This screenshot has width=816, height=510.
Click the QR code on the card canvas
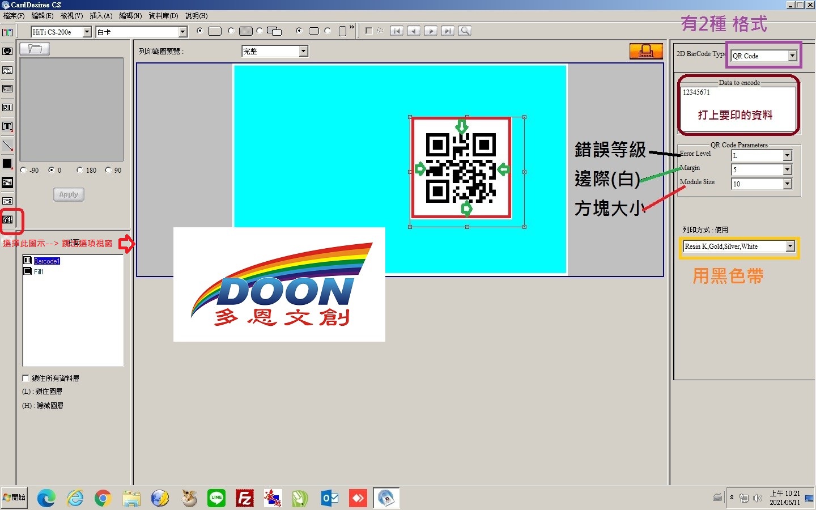461,168
